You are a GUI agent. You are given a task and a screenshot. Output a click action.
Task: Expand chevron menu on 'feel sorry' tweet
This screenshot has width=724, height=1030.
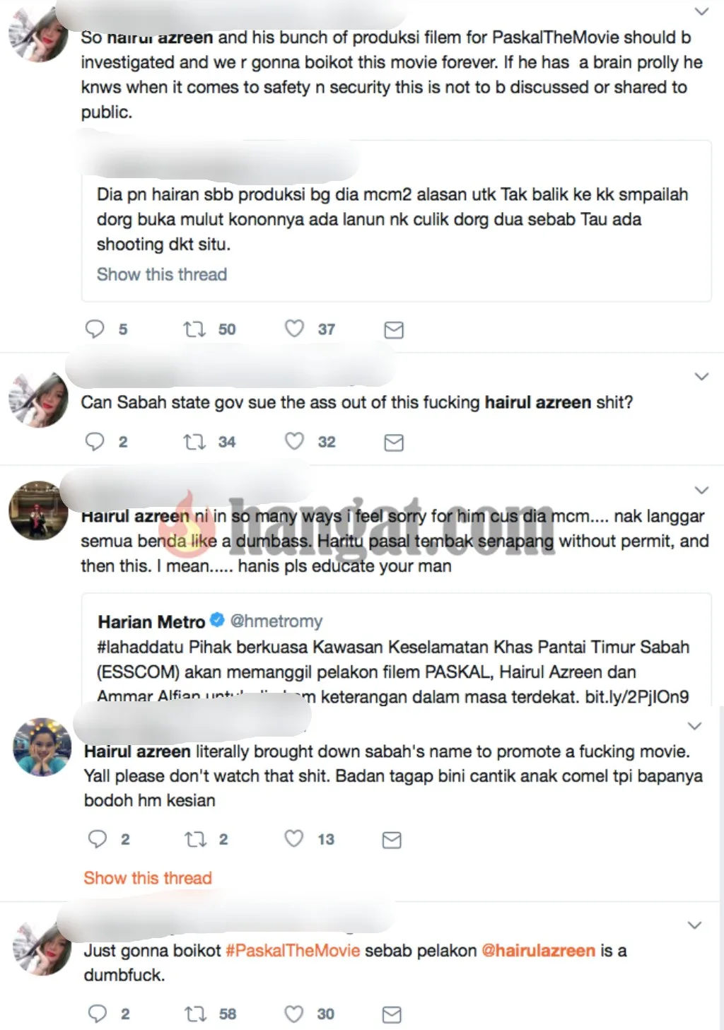click(701, 490)
